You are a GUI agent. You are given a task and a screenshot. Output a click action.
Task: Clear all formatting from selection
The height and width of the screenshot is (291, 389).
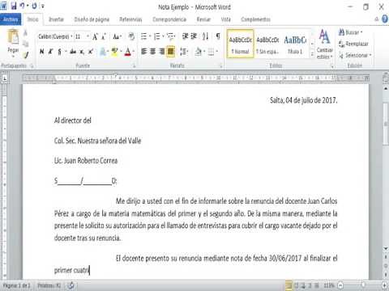tap(131, 36)
